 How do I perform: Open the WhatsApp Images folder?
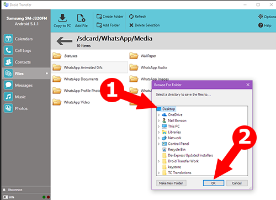point(149,79)
